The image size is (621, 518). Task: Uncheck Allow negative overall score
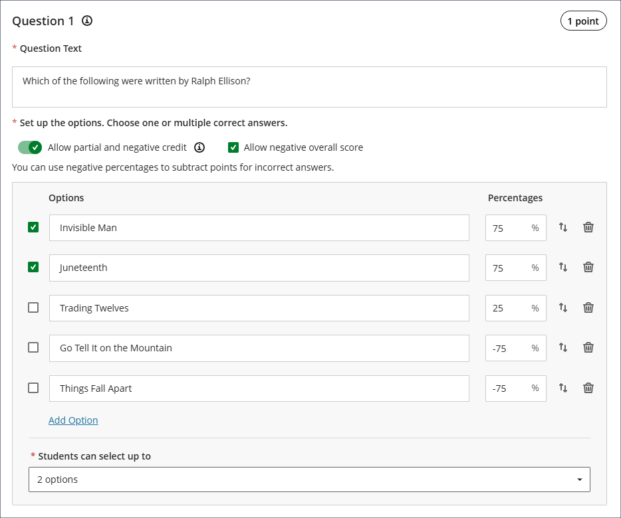pos(233,147)
